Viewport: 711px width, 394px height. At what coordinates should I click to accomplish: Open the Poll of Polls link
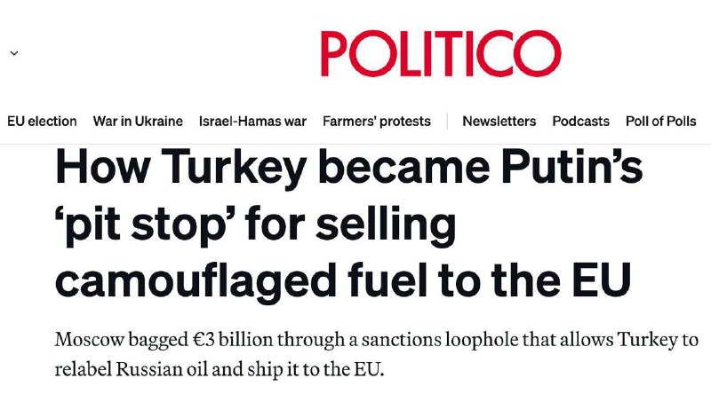tap(661, 121)
